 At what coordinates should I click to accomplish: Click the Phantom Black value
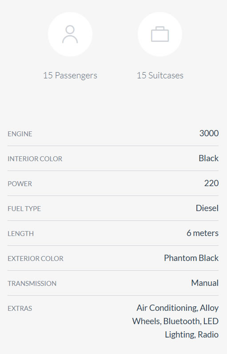click(x=191, y=258)
